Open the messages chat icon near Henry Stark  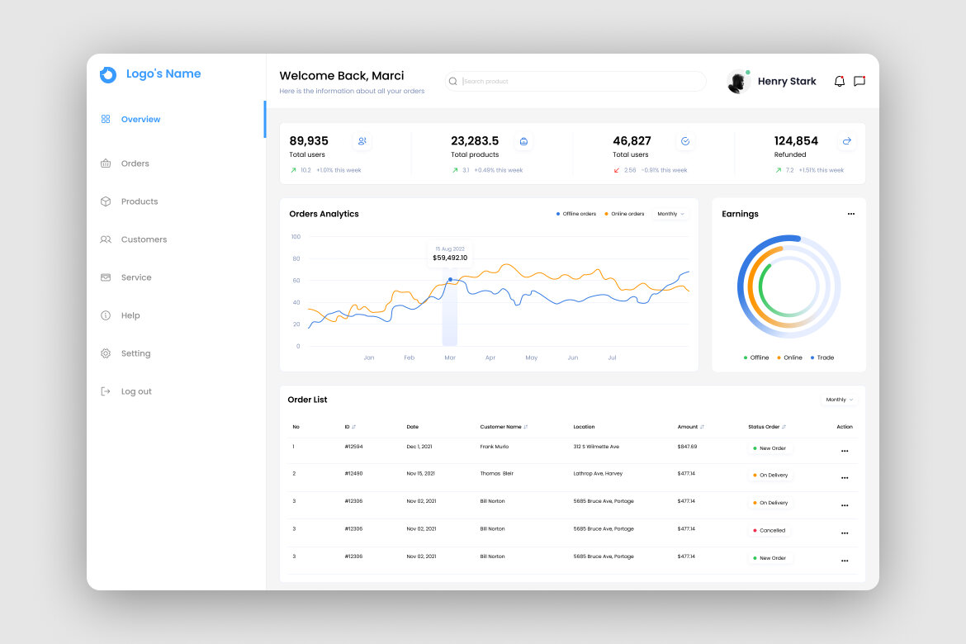[859, 81]
